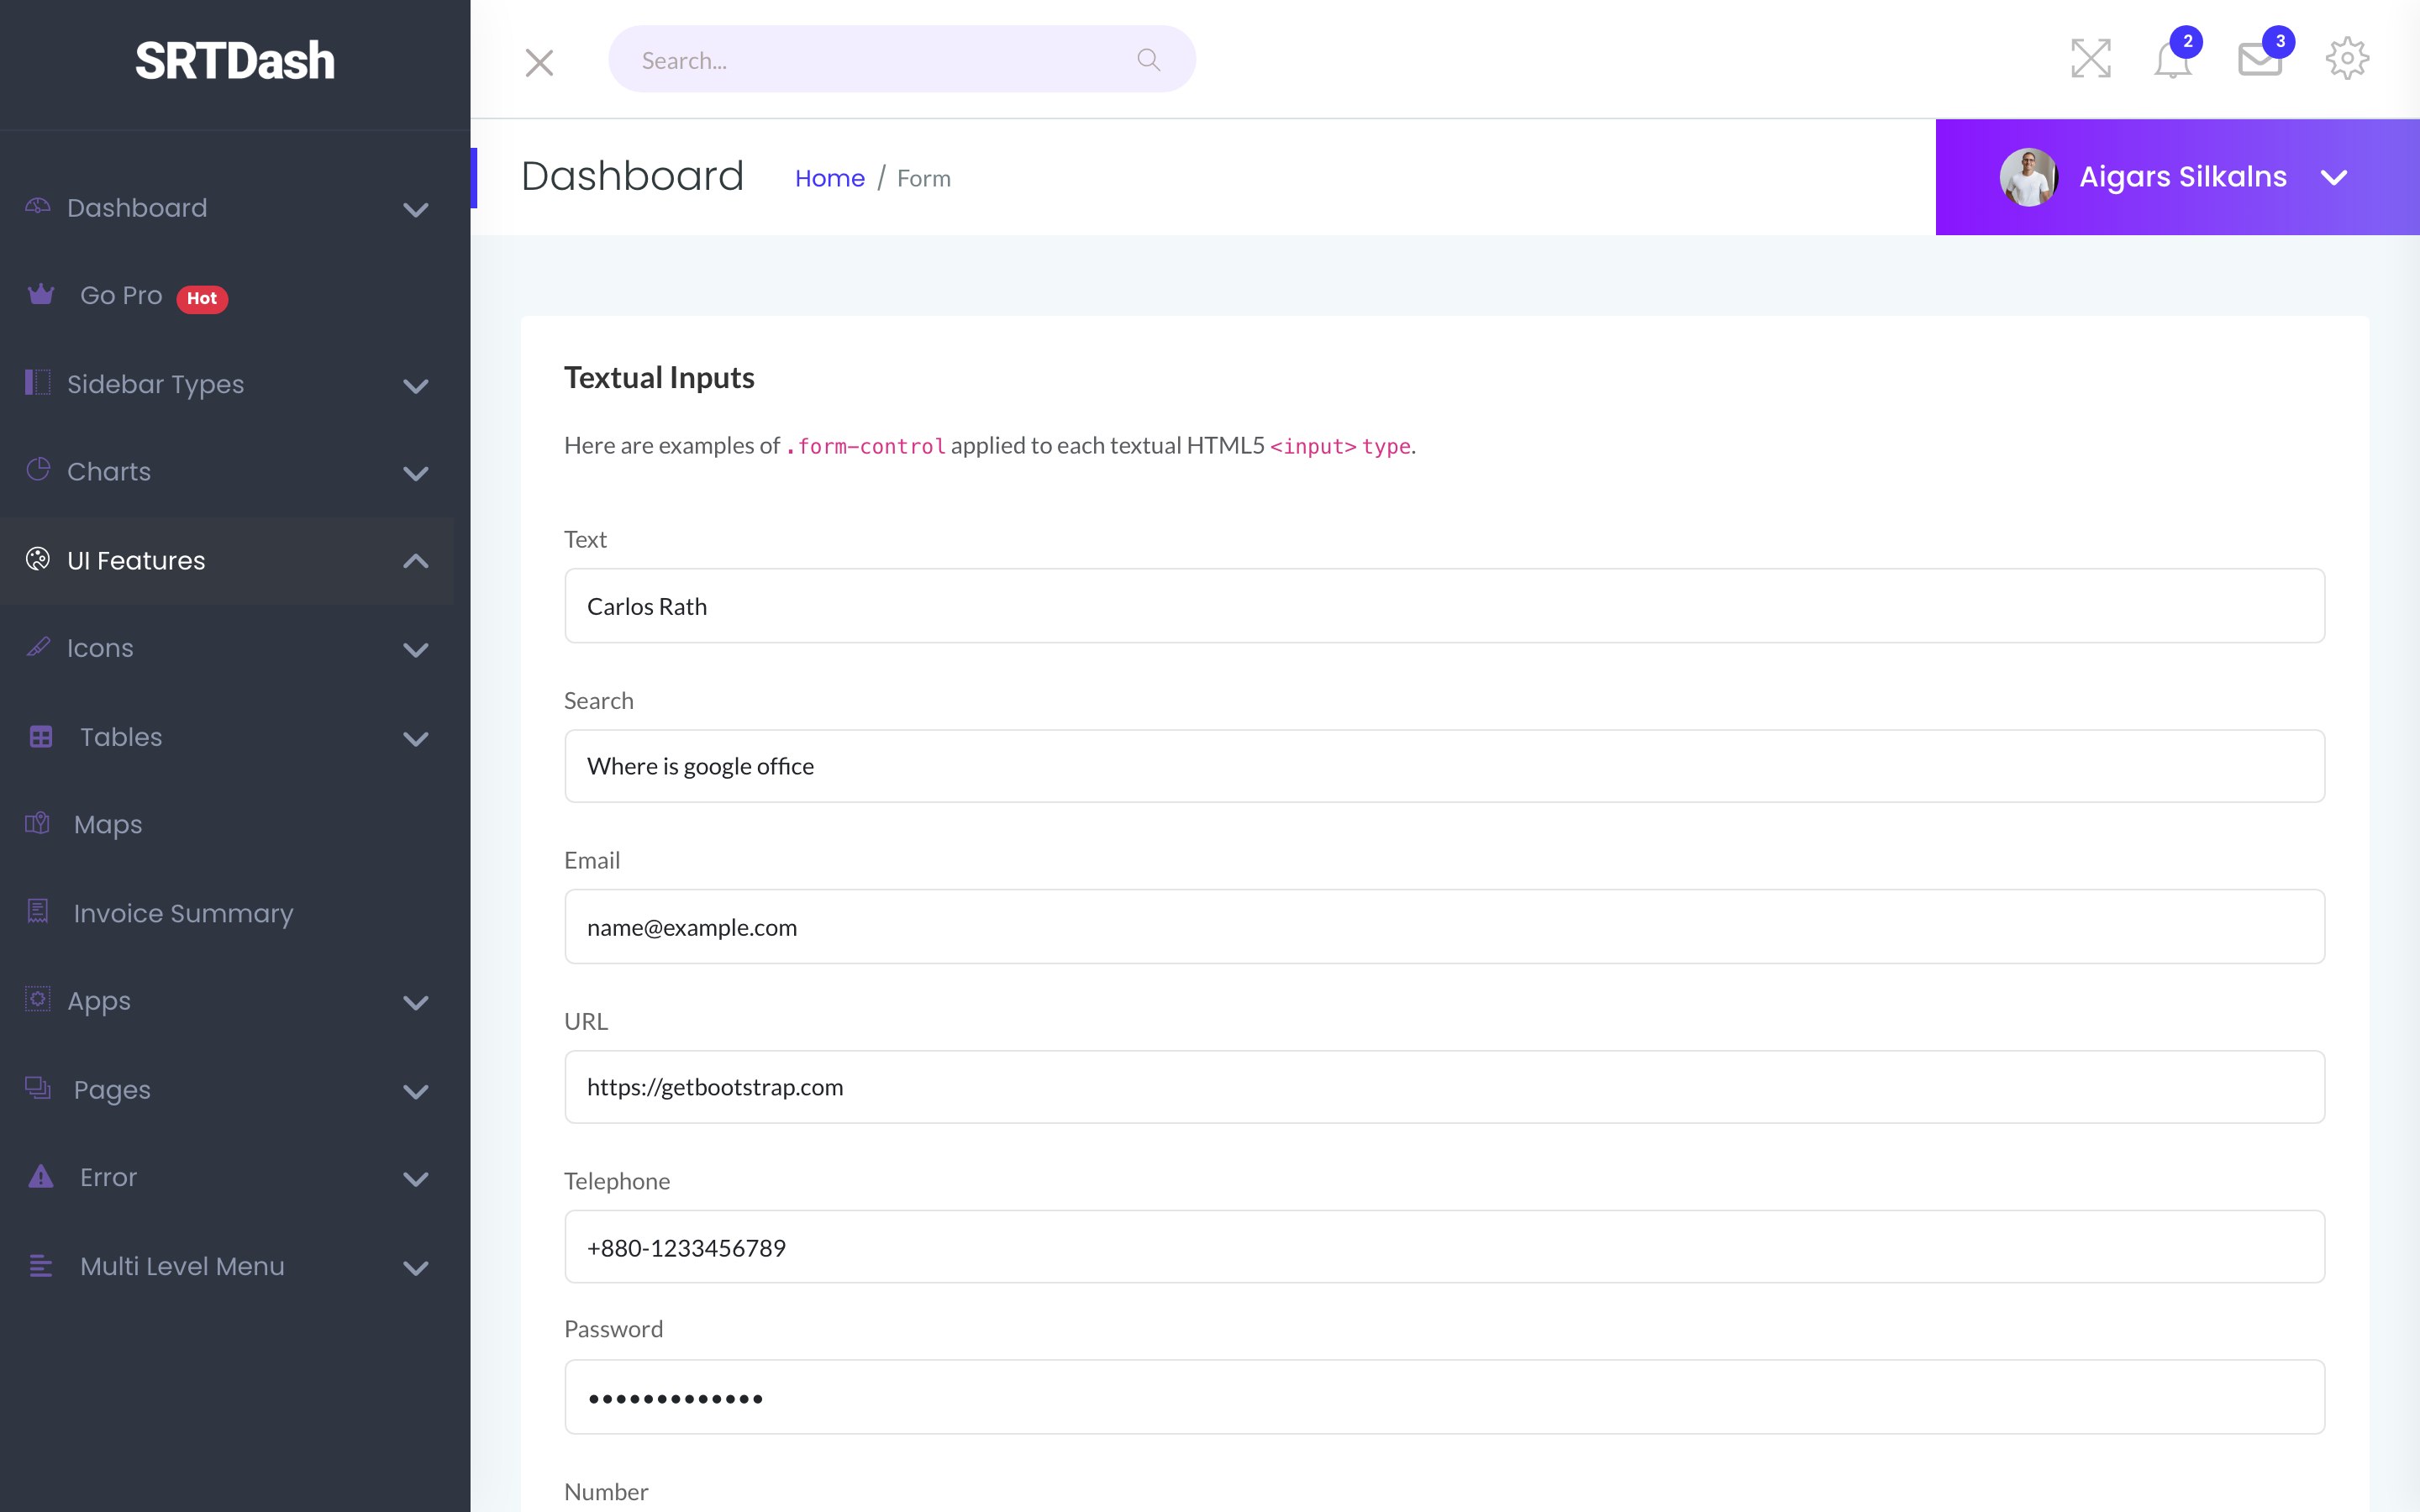This screenshot has height=1512, width=2420.
Task: Click the Telephone field +880-1233456789
Action: pyautogui.click(x=1444, y=1247)
